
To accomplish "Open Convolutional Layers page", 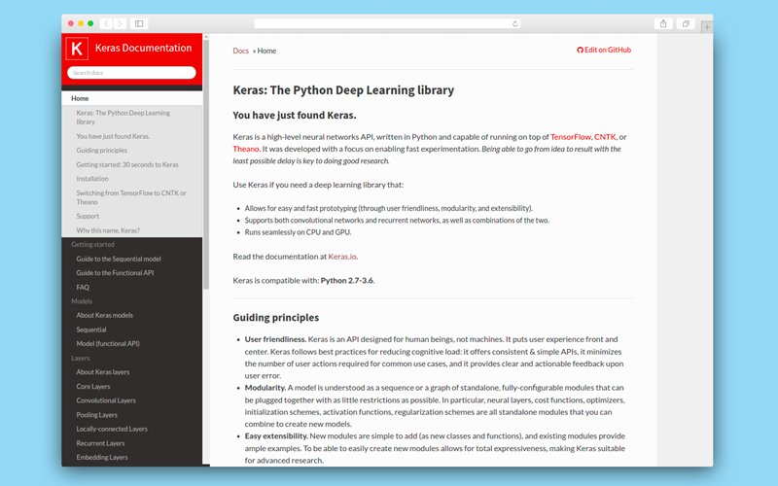I will pos(106,400).
